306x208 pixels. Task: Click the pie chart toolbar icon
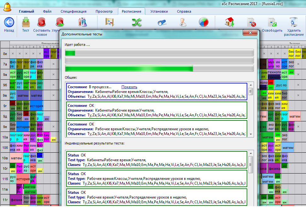(203, 22)
